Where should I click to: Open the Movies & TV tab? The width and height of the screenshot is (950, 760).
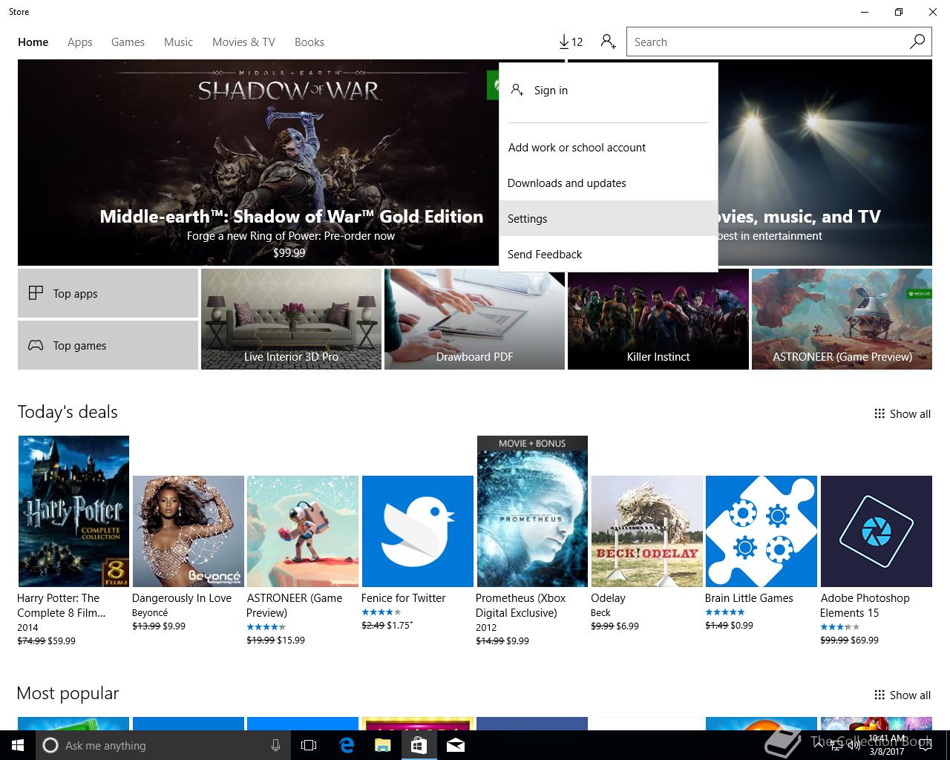pyautogui.click(x=243, y=42)
